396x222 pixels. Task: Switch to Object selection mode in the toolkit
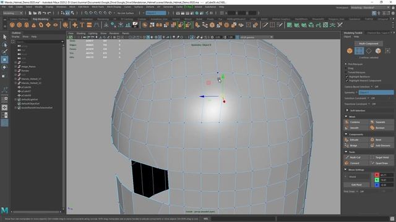click(x=350, y=51)
